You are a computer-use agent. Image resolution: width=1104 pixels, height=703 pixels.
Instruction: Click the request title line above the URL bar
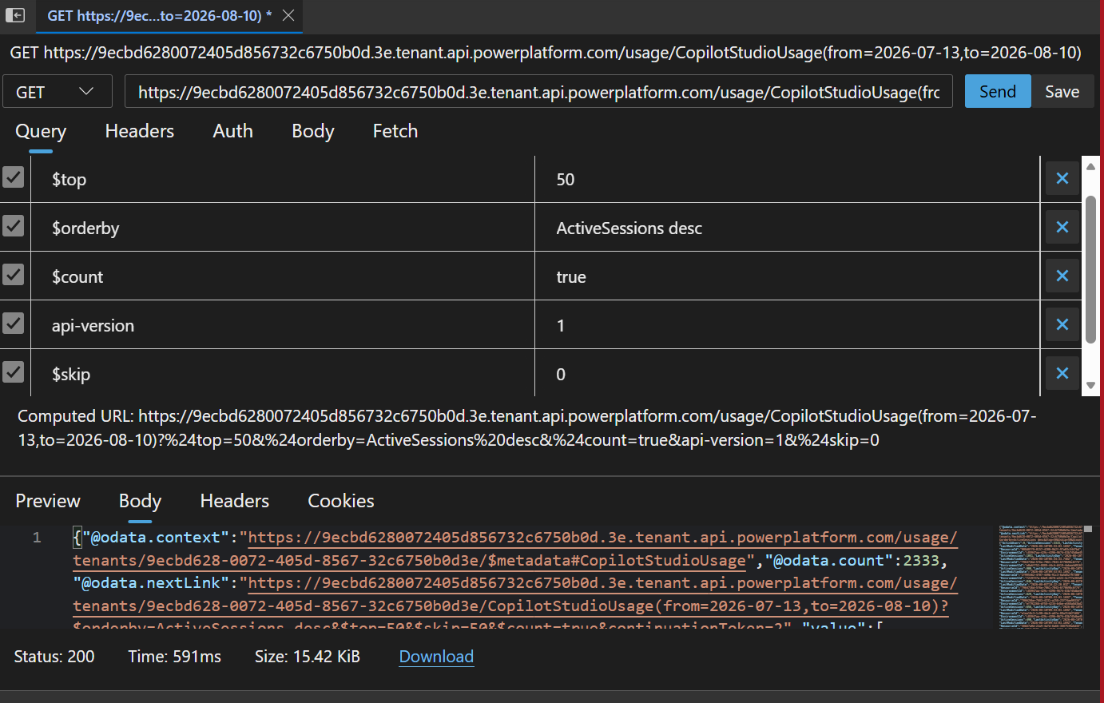point(546,53)
